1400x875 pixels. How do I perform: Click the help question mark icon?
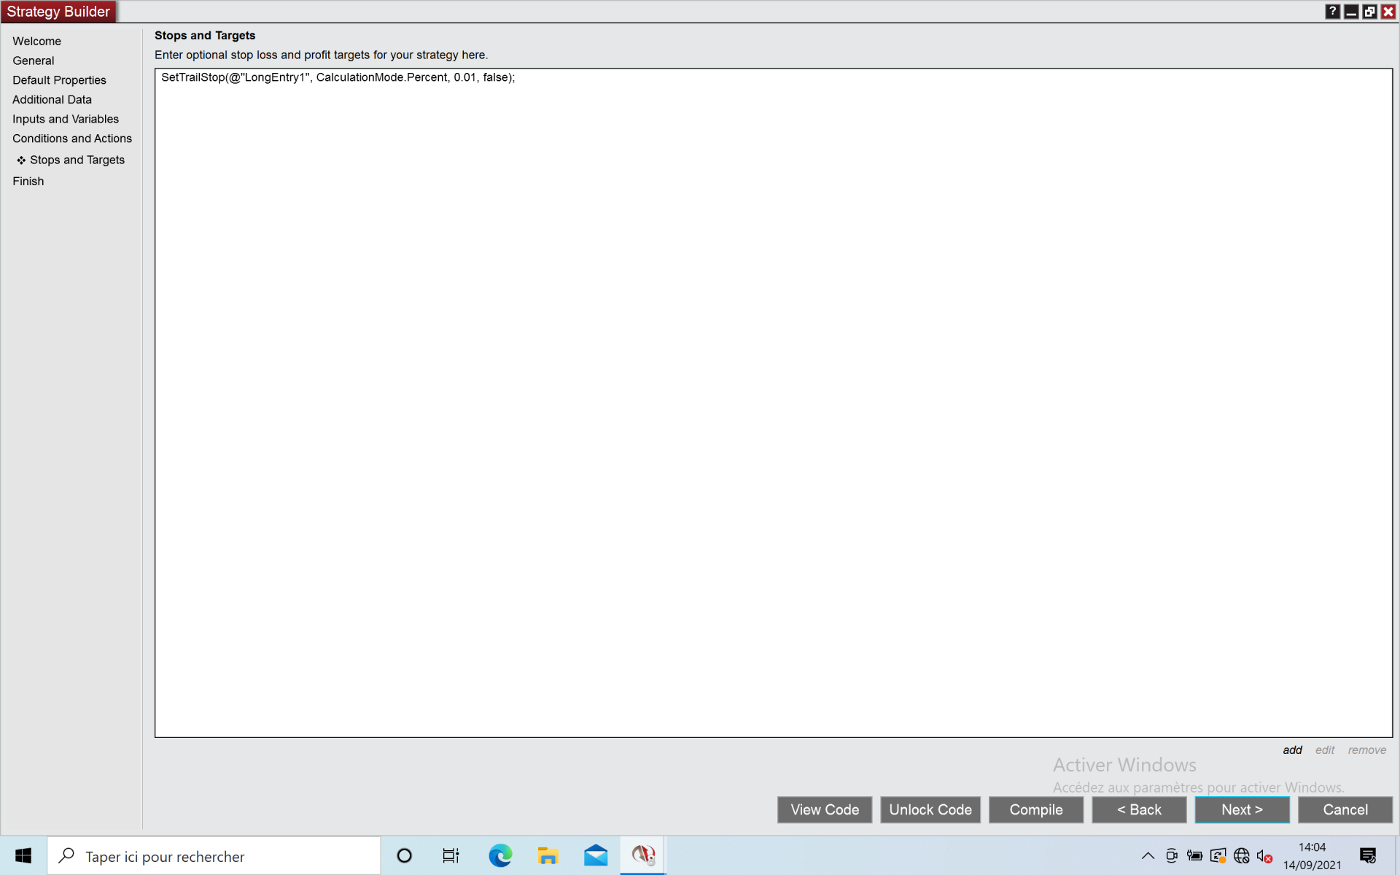pyautogui.click(x=1332, y=12)
